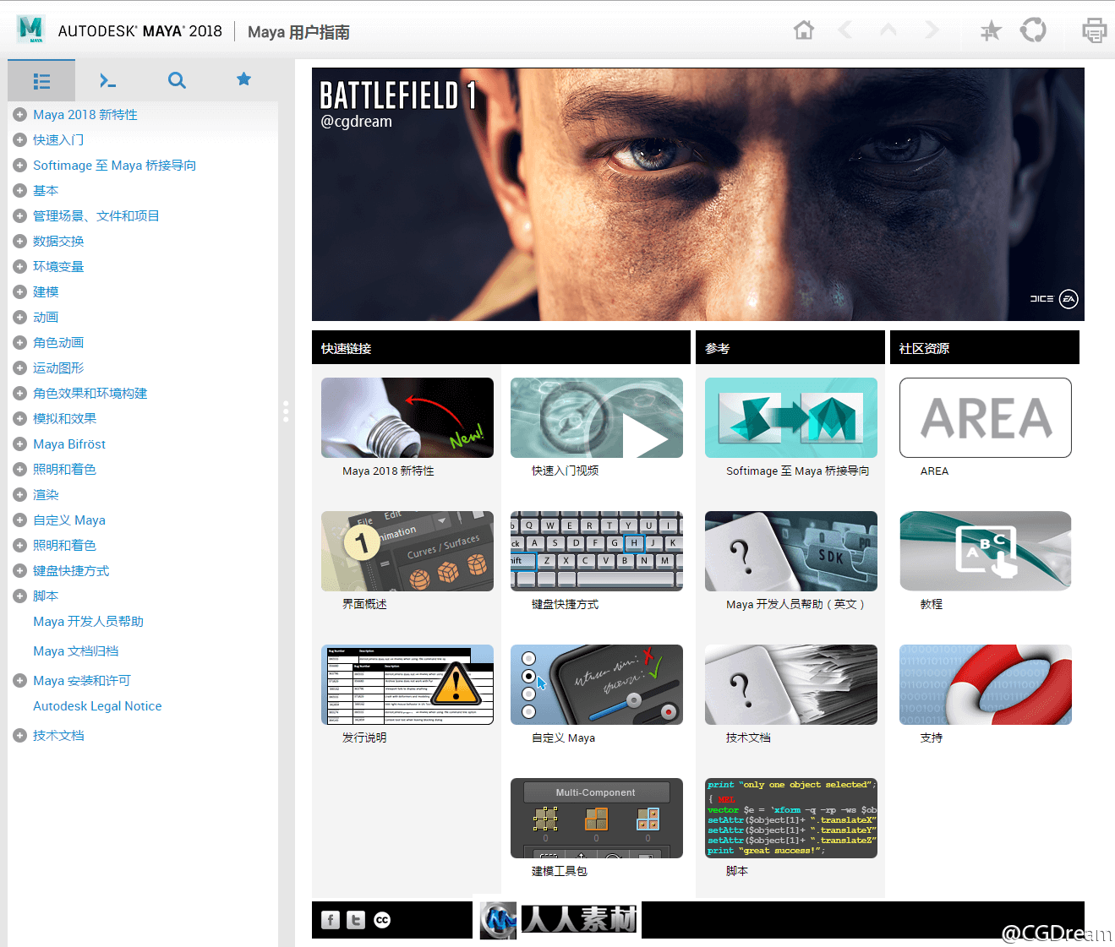The image size is (1115, 947).
Task: Open the 支持 lifebuoy thumbnail
Action: click(986, 684)
